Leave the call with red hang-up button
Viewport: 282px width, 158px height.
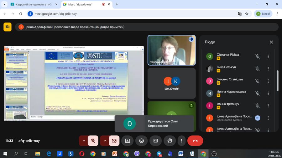tap(195, 141)
